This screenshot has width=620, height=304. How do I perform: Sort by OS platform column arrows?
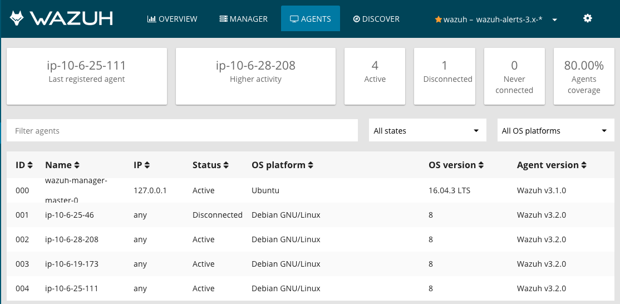[x=311, y=165]
